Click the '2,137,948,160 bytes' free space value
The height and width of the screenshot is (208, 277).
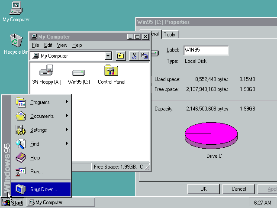click(x=207, y=89)
